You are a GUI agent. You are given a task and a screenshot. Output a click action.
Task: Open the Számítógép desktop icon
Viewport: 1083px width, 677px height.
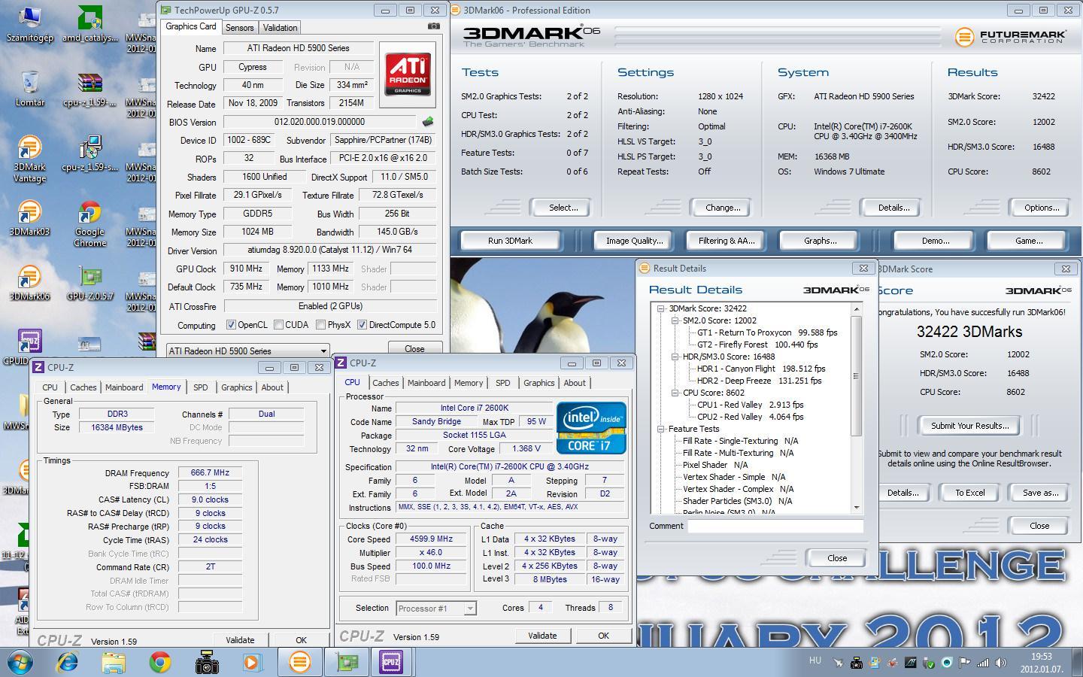30,24
